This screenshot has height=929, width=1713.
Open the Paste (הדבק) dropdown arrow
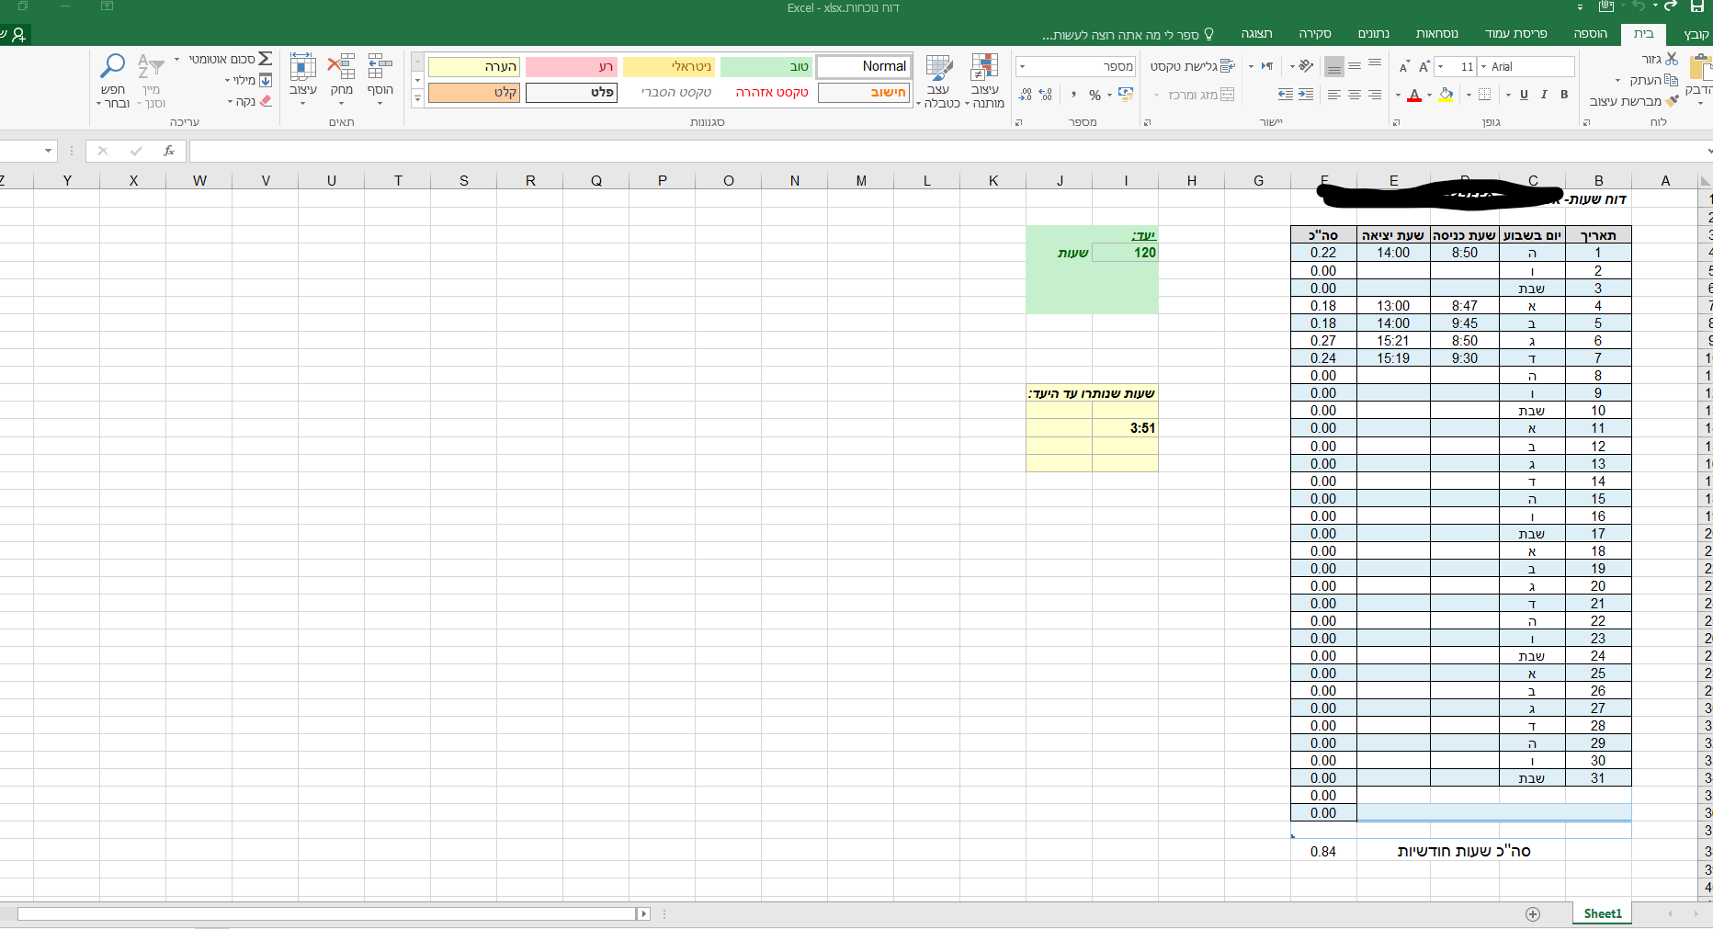pyautogui.click(x=1700, y=103)
